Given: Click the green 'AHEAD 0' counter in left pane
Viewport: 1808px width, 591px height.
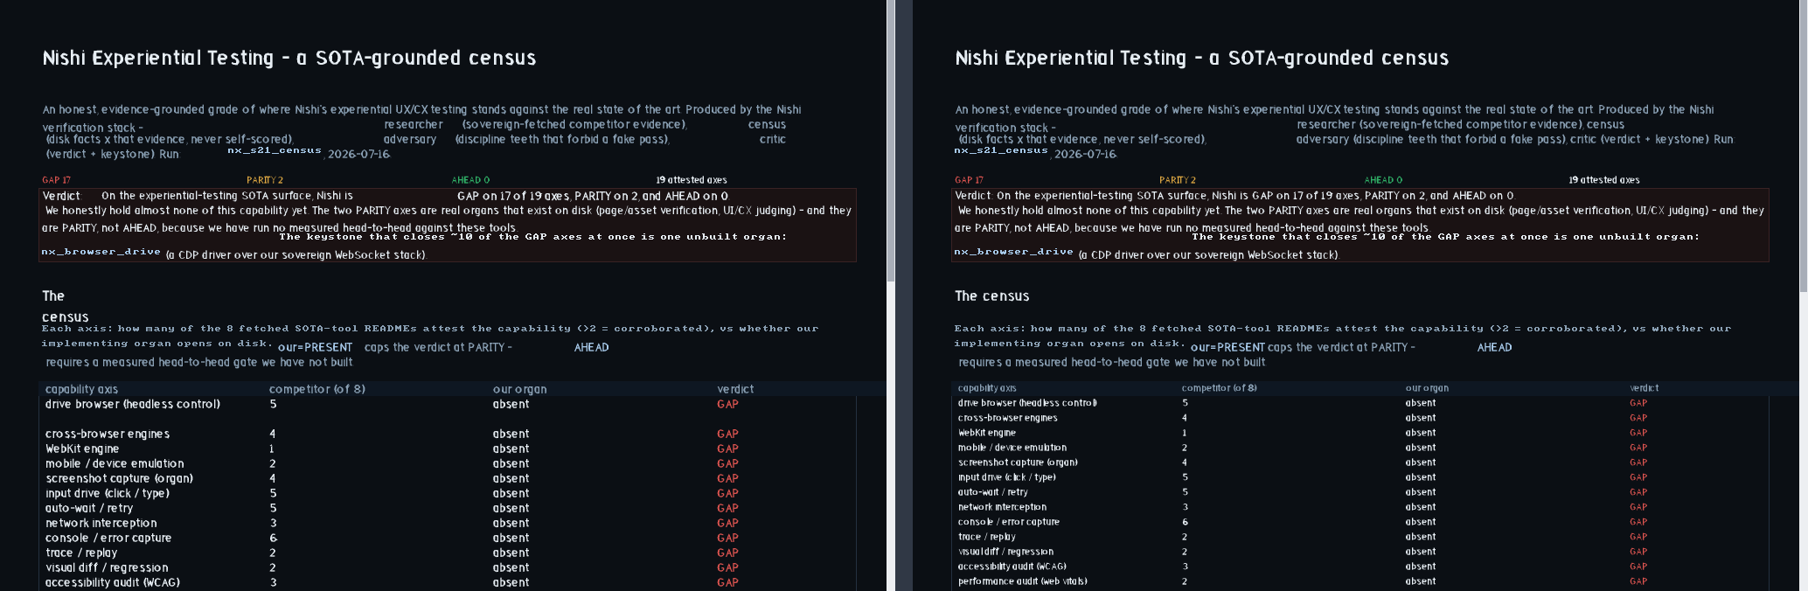Looking at the screenshot, I should coord(470,180).
